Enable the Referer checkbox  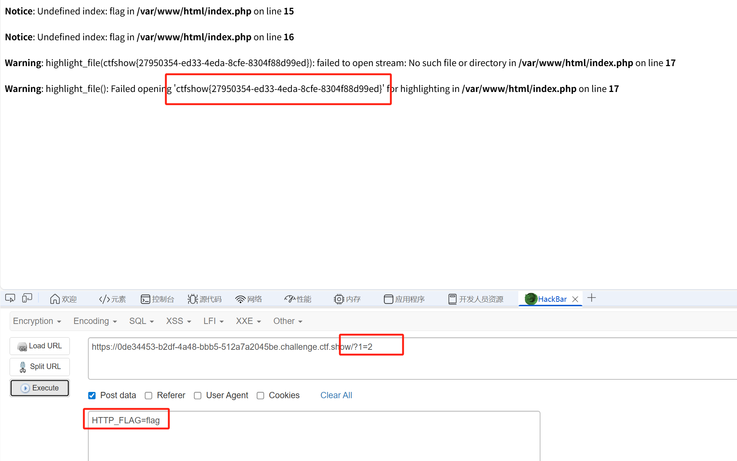pyautogui.click(x=149, y=396)
